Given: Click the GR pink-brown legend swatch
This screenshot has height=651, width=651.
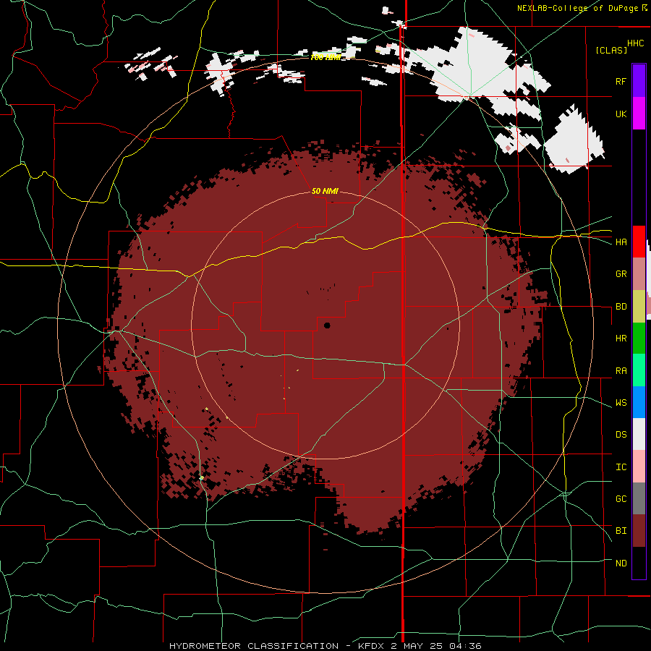Looking at the screenshot, I should tap(639, 274).
